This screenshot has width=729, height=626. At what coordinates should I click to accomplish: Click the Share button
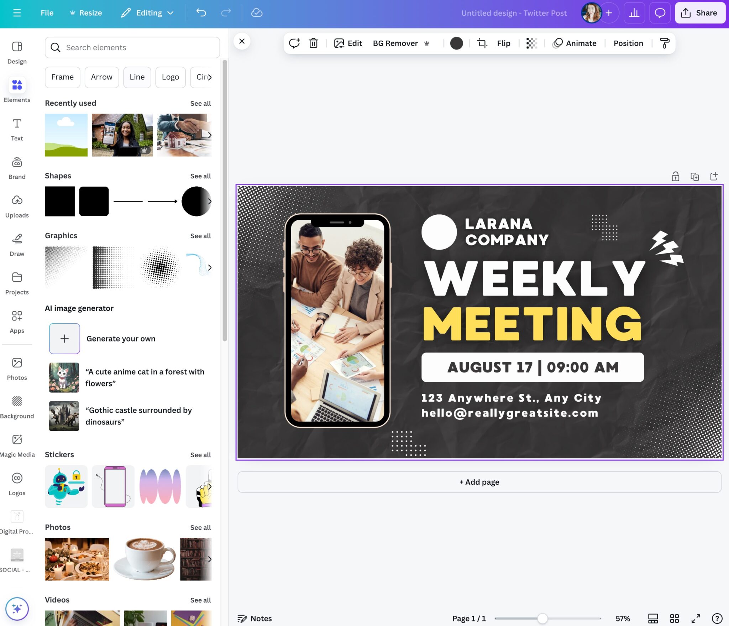[x=700, y=13]
